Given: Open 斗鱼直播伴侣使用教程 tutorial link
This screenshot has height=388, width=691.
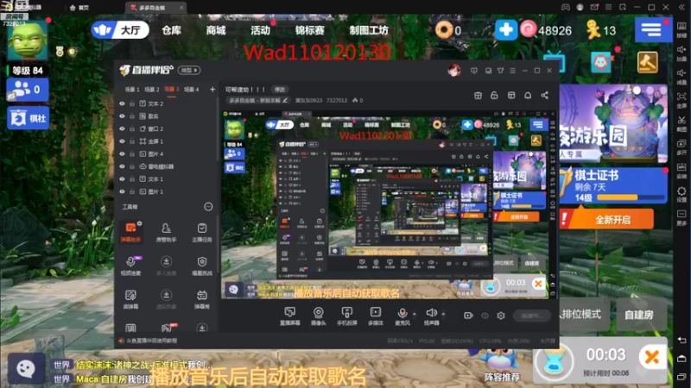Looking at the screenshot, I should click(x=151, y=341).
